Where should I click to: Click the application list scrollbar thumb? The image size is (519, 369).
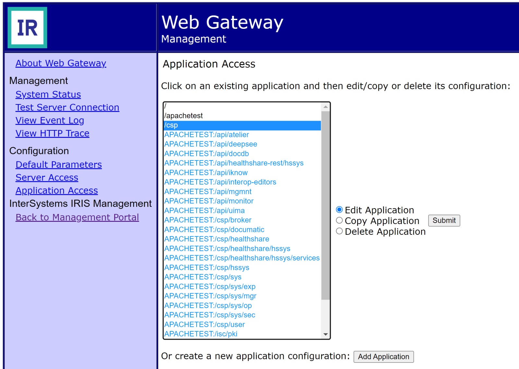point(325,204)
